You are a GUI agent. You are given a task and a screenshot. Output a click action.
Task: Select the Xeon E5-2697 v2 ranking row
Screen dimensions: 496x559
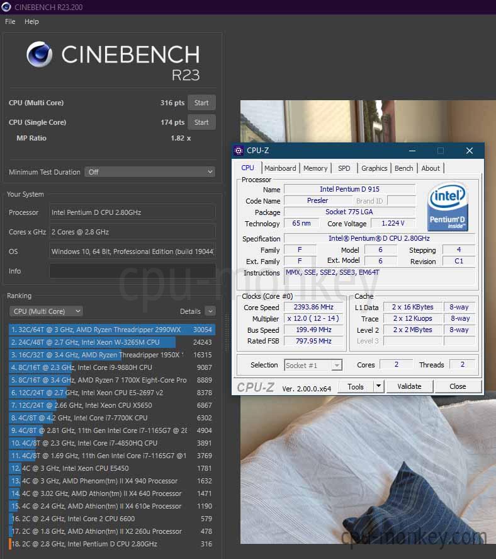click(x=112, y=393)
